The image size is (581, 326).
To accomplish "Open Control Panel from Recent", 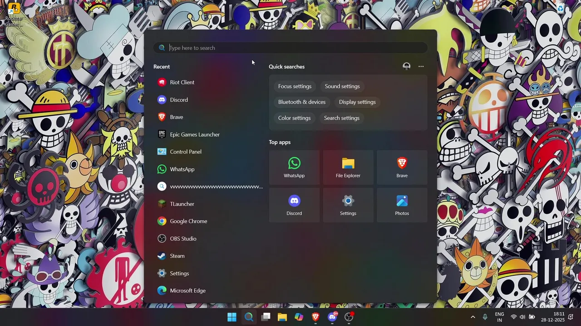I will [x=207, y=152].
